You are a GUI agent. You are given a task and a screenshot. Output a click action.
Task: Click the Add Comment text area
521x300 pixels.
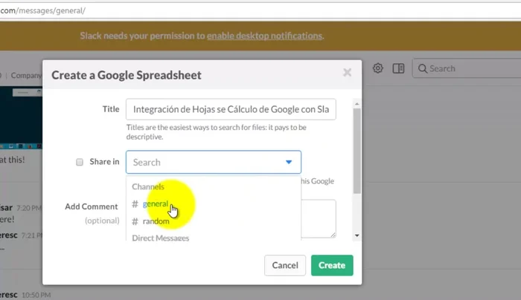point(319,218)
